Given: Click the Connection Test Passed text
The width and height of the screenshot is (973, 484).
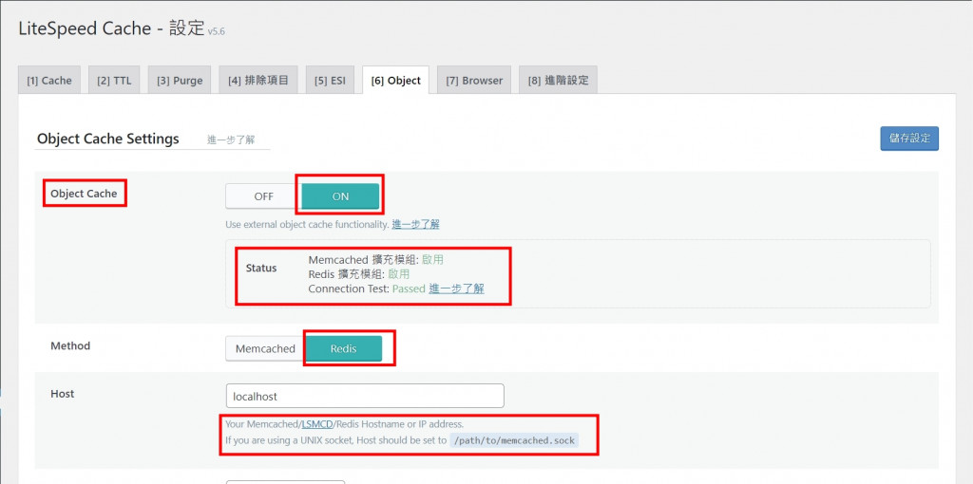Looking at the screenshot, I should (367, 289).
